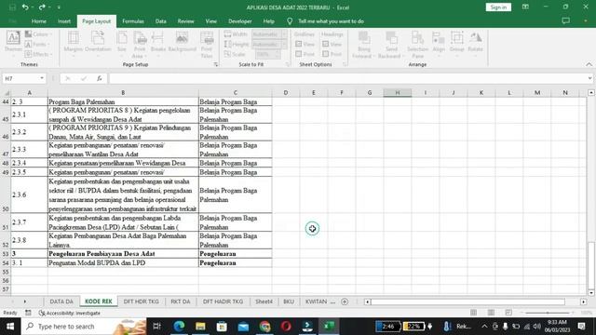The width and height of the screenshot is (596, 335).
Task: Click the Save icon in the title bar
Action: tap(12, 7)
